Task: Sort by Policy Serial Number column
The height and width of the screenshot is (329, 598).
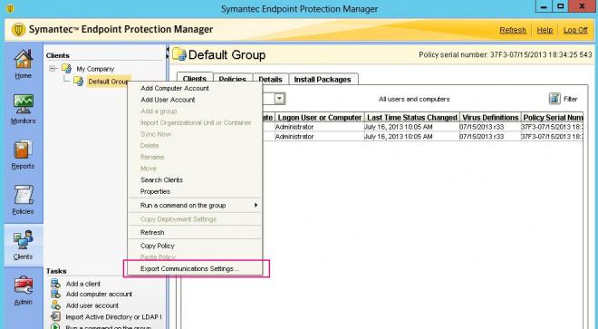Action: click(552, 117)
